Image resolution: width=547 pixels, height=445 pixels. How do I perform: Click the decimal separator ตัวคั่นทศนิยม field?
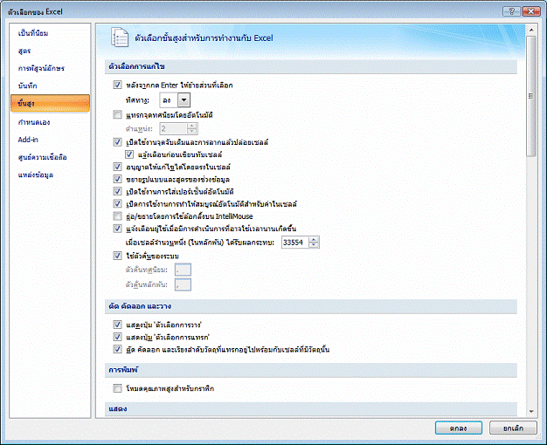[183, 270]
